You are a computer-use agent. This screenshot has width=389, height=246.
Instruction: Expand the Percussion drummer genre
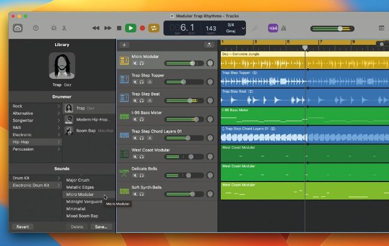coord(59,149)
